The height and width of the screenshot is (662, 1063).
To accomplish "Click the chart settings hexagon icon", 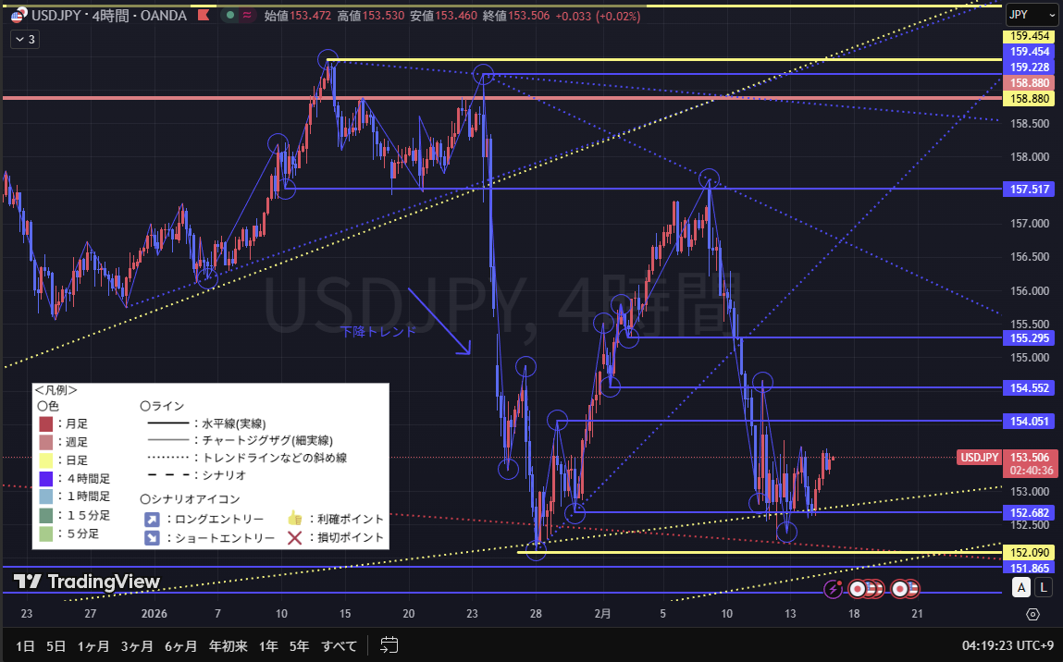I will pos(1032,614).
